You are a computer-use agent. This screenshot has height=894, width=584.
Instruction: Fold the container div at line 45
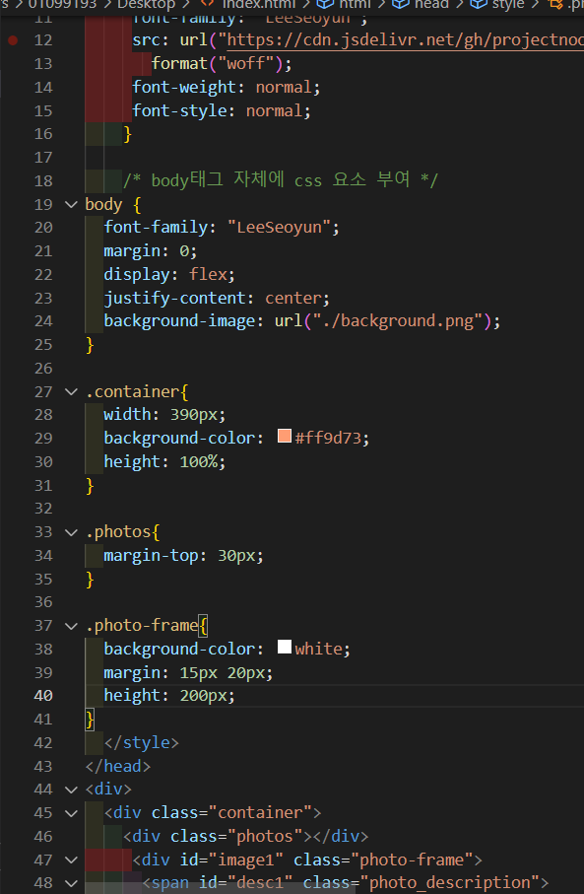[x=71, y=813]
